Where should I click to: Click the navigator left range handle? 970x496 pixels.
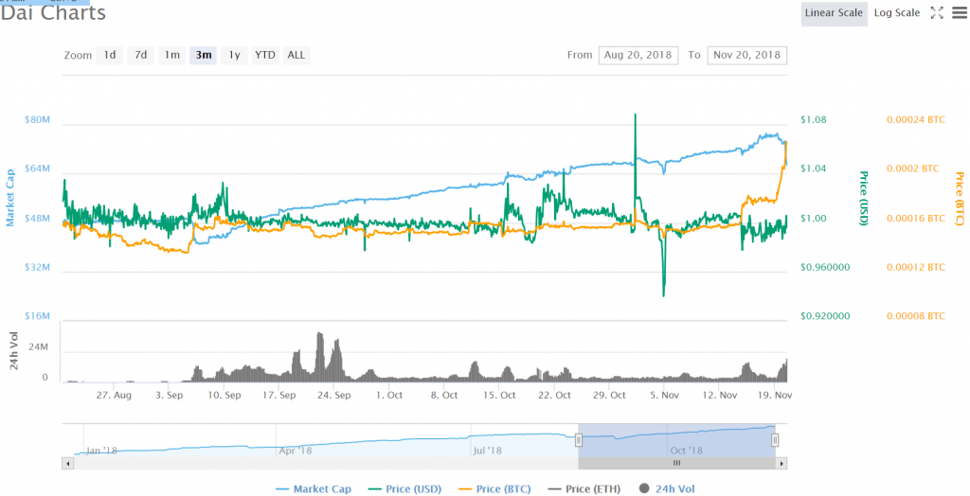pyautogui.click(x=578, y=439)
